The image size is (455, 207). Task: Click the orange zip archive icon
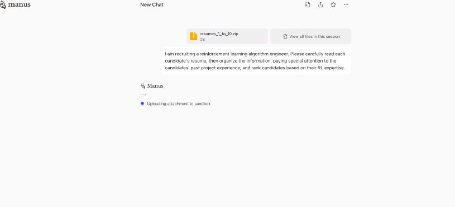[x=194, y=36]
